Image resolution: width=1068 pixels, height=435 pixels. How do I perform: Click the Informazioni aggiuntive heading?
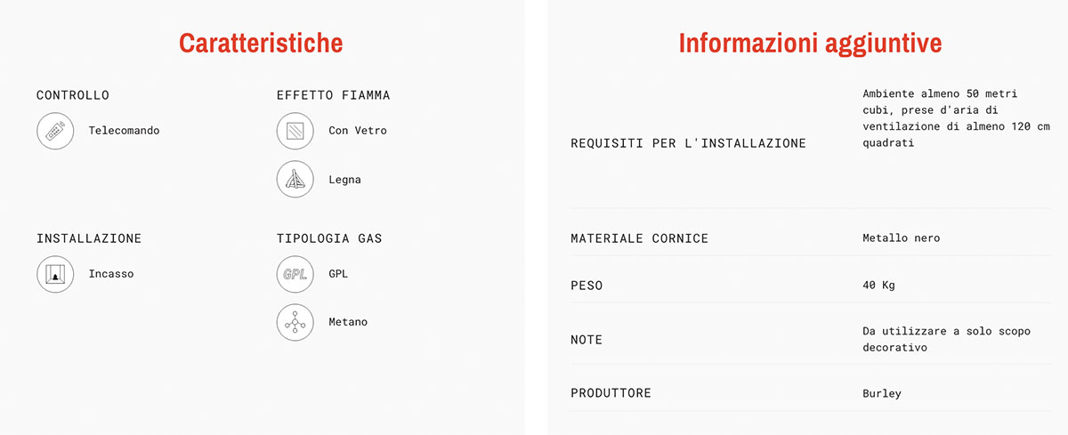tap(810, 43)
